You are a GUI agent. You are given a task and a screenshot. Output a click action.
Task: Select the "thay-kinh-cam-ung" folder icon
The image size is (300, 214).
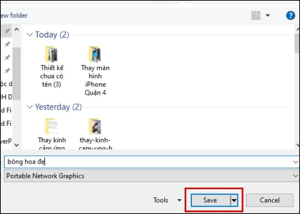click(95, 127)
